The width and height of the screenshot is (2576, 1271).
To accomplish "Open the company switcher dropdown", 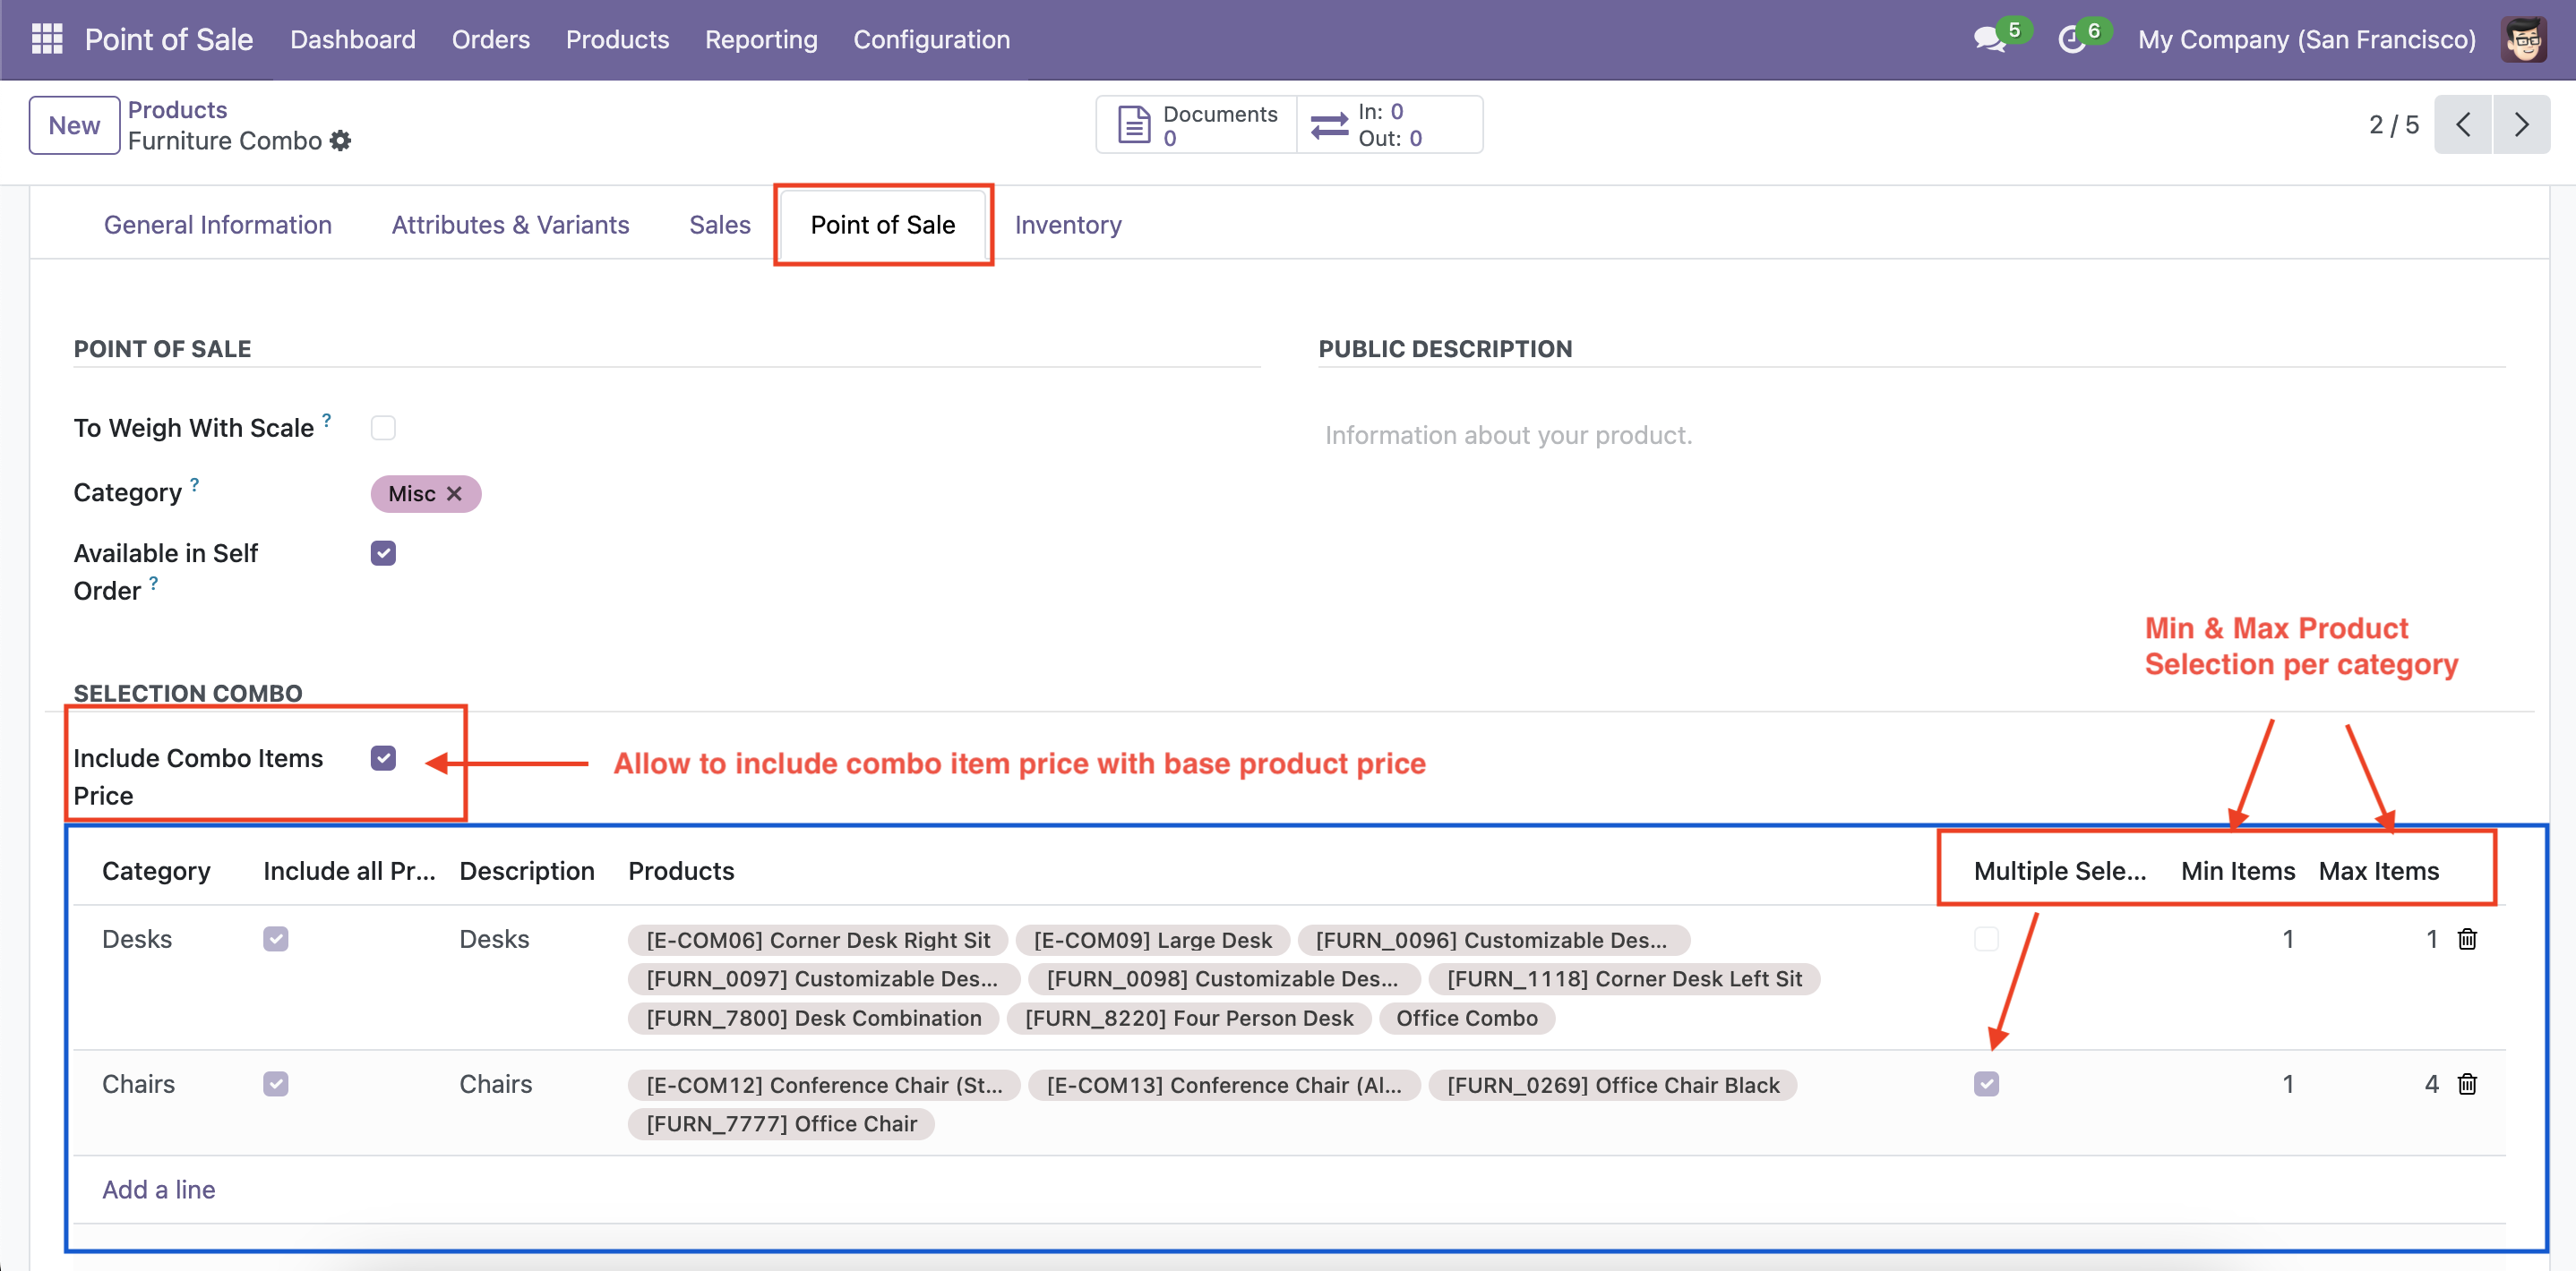I will tap(2305, 40).
